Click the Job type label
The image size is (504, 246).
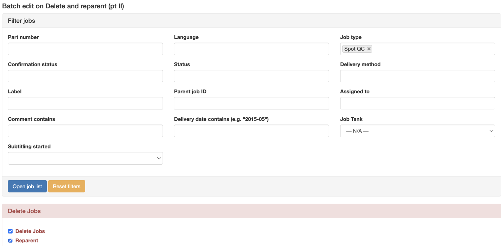click(351, 37)
